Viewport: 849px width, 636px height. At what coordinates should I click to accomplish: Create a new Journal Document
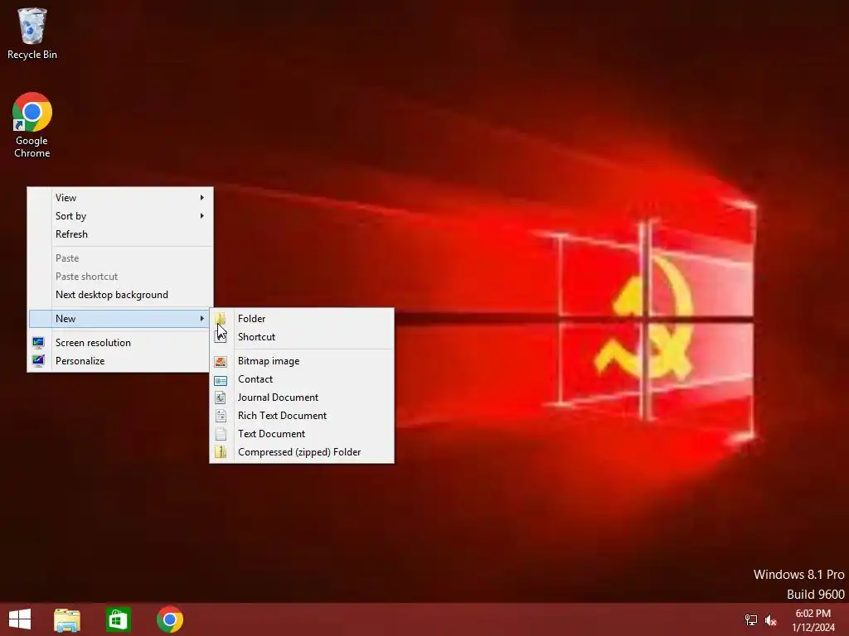(302, 397)
